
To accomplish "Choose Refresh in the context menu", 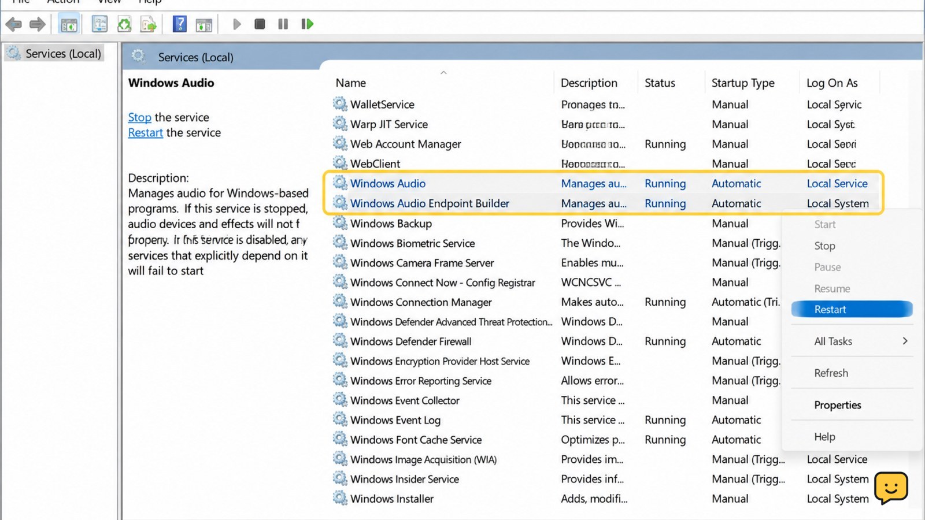I will (x=831, y=373).
